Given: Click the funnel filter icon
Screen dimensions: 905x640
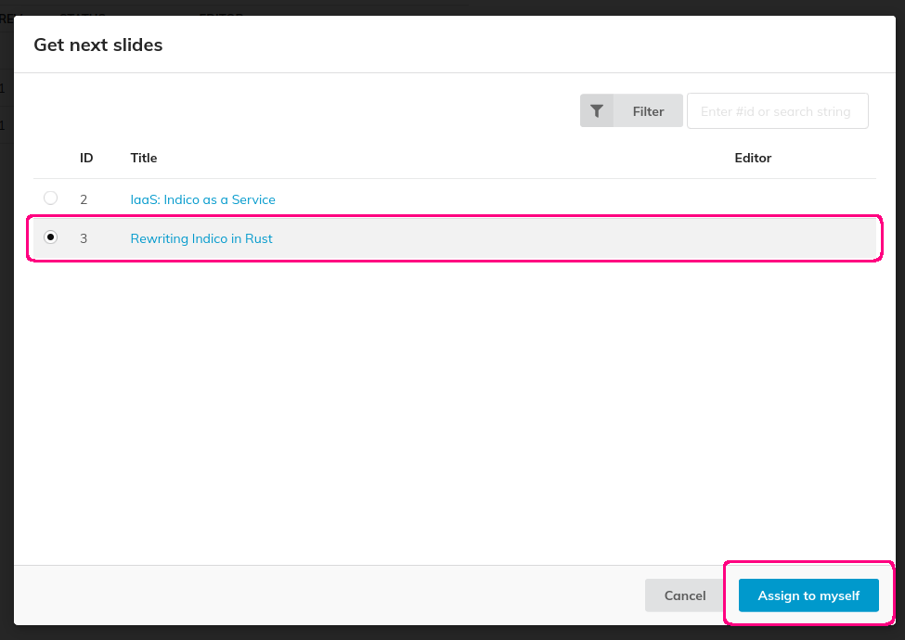Looking at the screenshot, I should coord(597,111).
